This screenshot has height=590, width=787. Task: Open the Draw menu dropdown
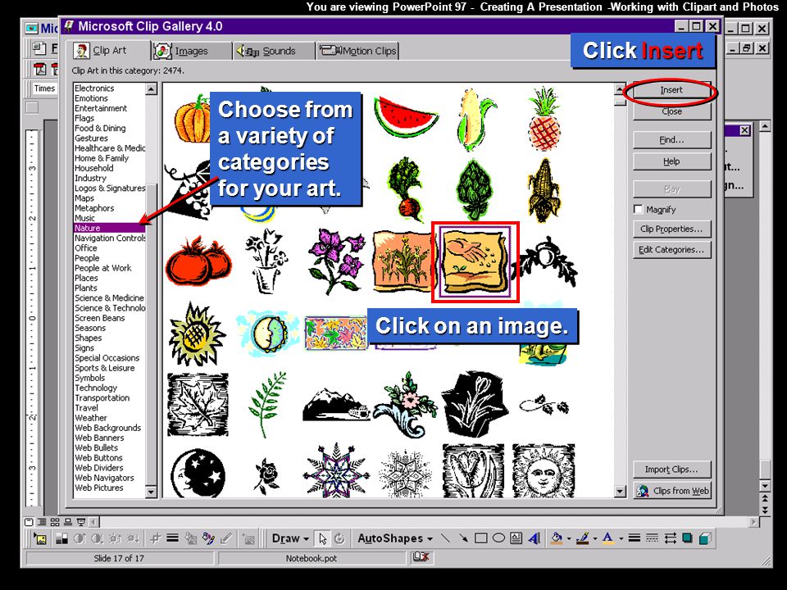[x=290, y=538]
